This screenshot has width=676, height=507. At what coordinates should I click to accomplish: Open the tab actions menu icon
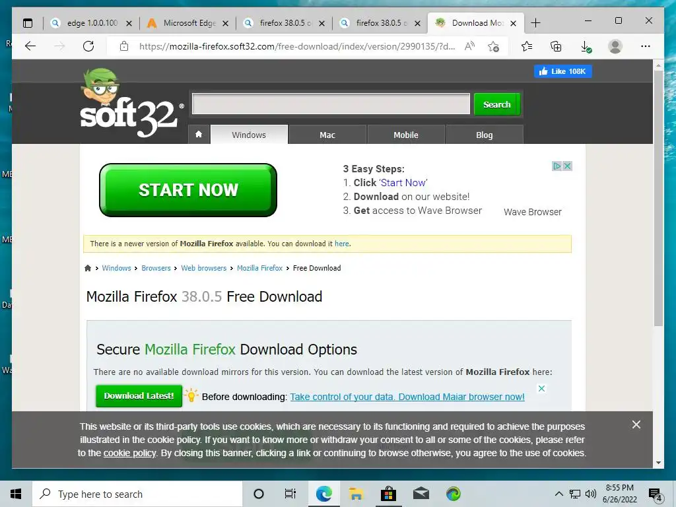point(28,23)
